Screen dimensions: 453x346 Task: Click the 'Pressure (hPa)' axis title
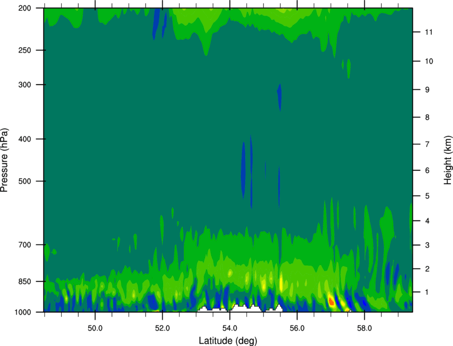4,160
